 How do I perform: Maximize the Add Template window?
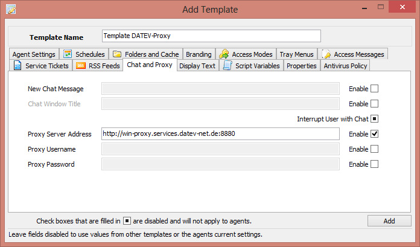pyautogui.click(x=381, y=7)
